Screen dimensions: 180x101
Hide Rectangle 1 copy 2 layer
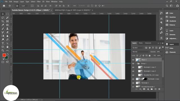coord(133,71)
